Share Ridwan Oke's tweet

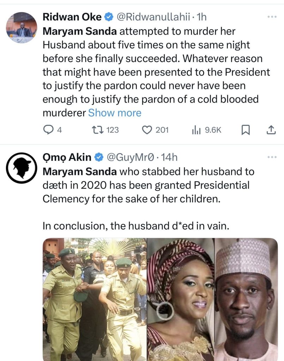pos(270,130)
